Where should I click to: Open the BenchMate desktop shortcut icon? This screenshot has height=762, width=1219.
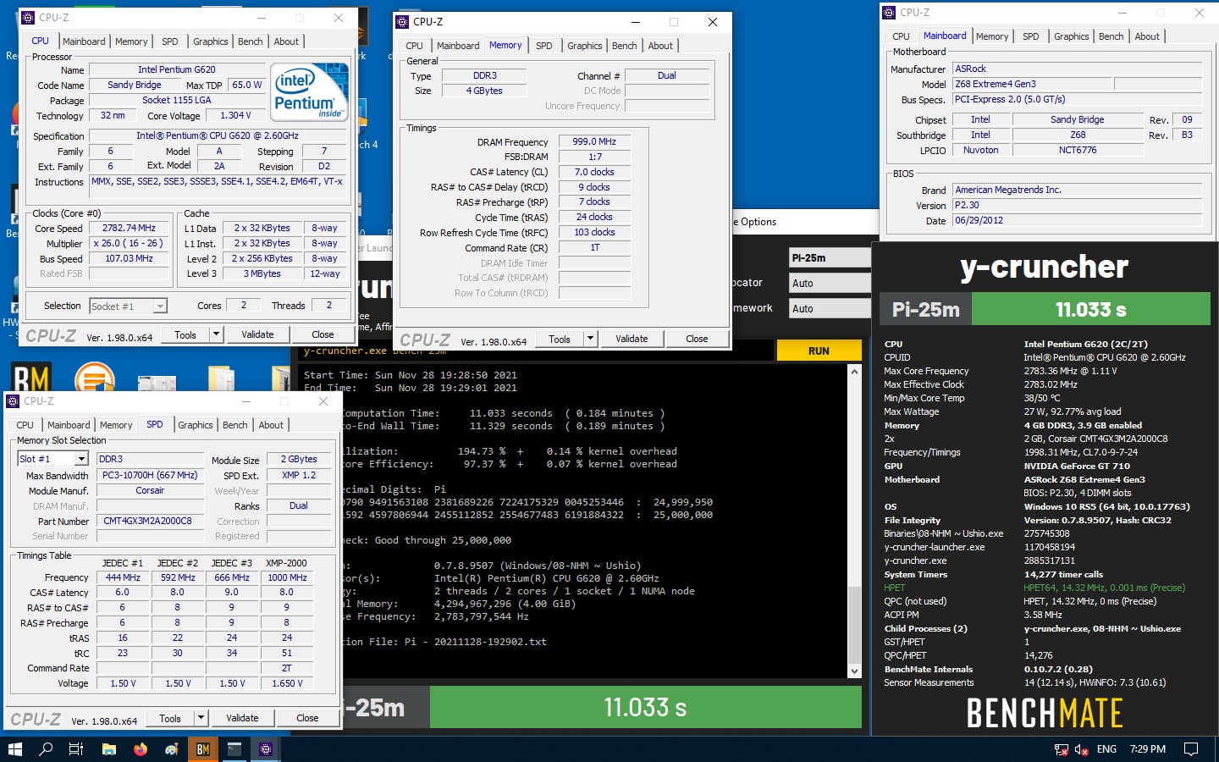coord(31,377)
